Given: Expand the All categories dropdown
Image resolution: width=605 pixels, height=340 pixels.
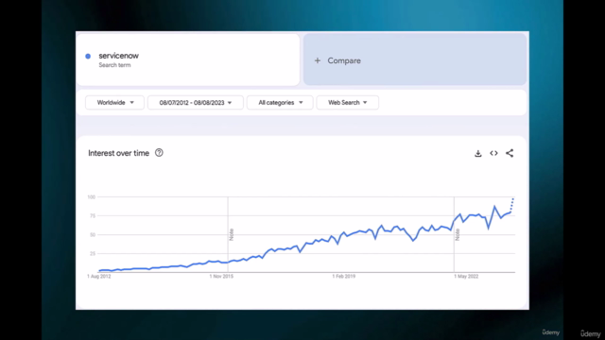Looking at the screenshot, I should [x=280, y=103].
